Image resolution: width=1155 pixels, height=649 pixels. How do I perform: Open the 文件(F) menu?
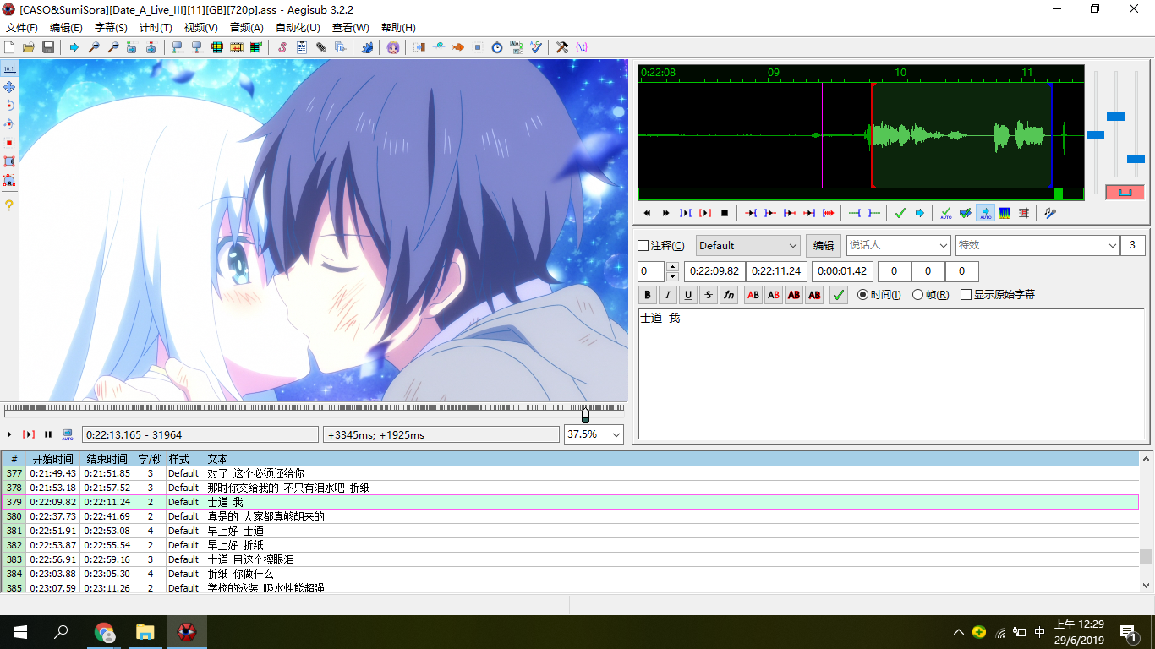(x=22, y=28)
